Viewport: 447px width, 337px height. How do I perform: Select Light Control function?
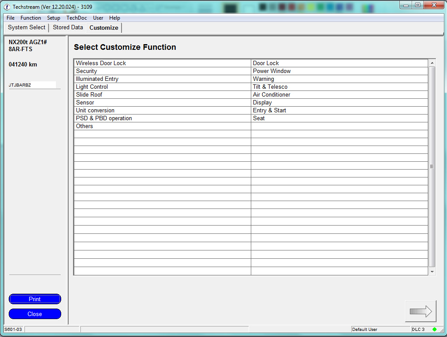pyautogui.click(x=162, y=87)
